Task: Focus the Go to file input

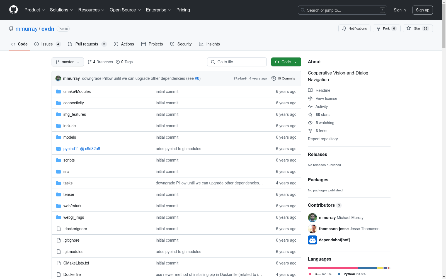Action: 237,62
